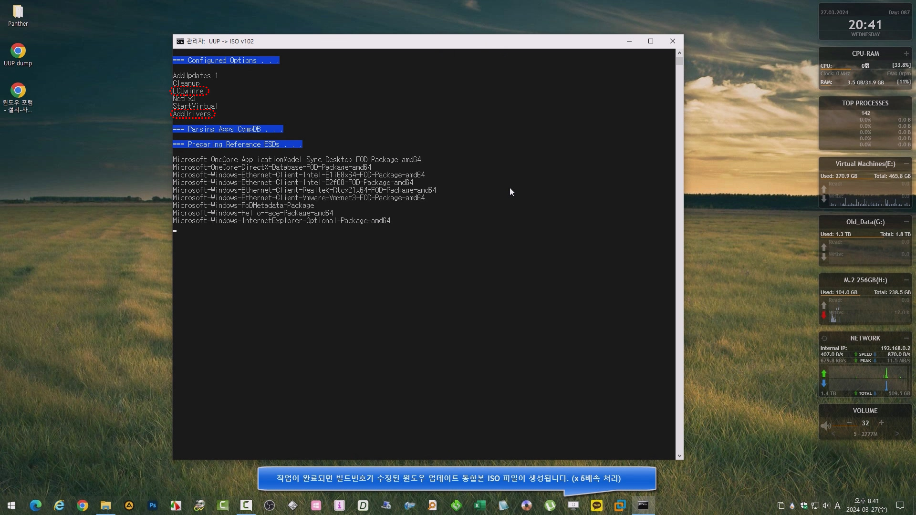Image resolution: width=916 pixels, height=515 pixels.
Task: Click the 20:41 clock widget
Action: tap(865, 25)
